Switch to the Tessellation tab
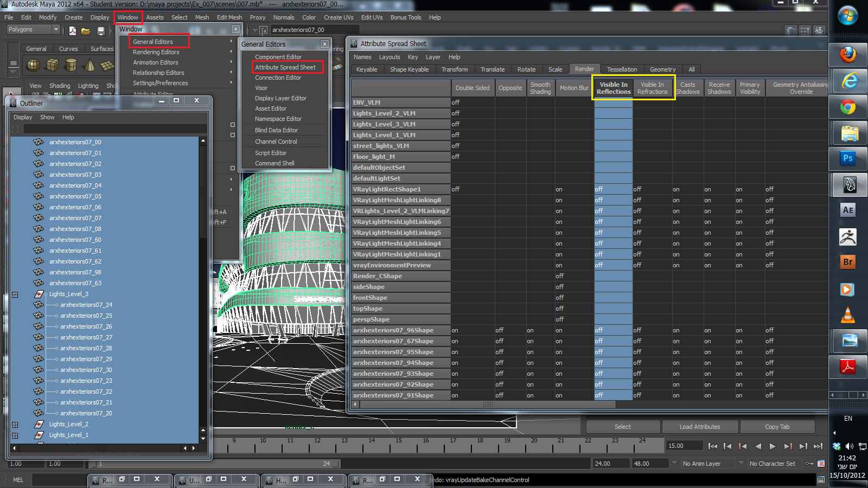Image resolution: width=868 pixels, height=488 pixels. pos(622,69)
